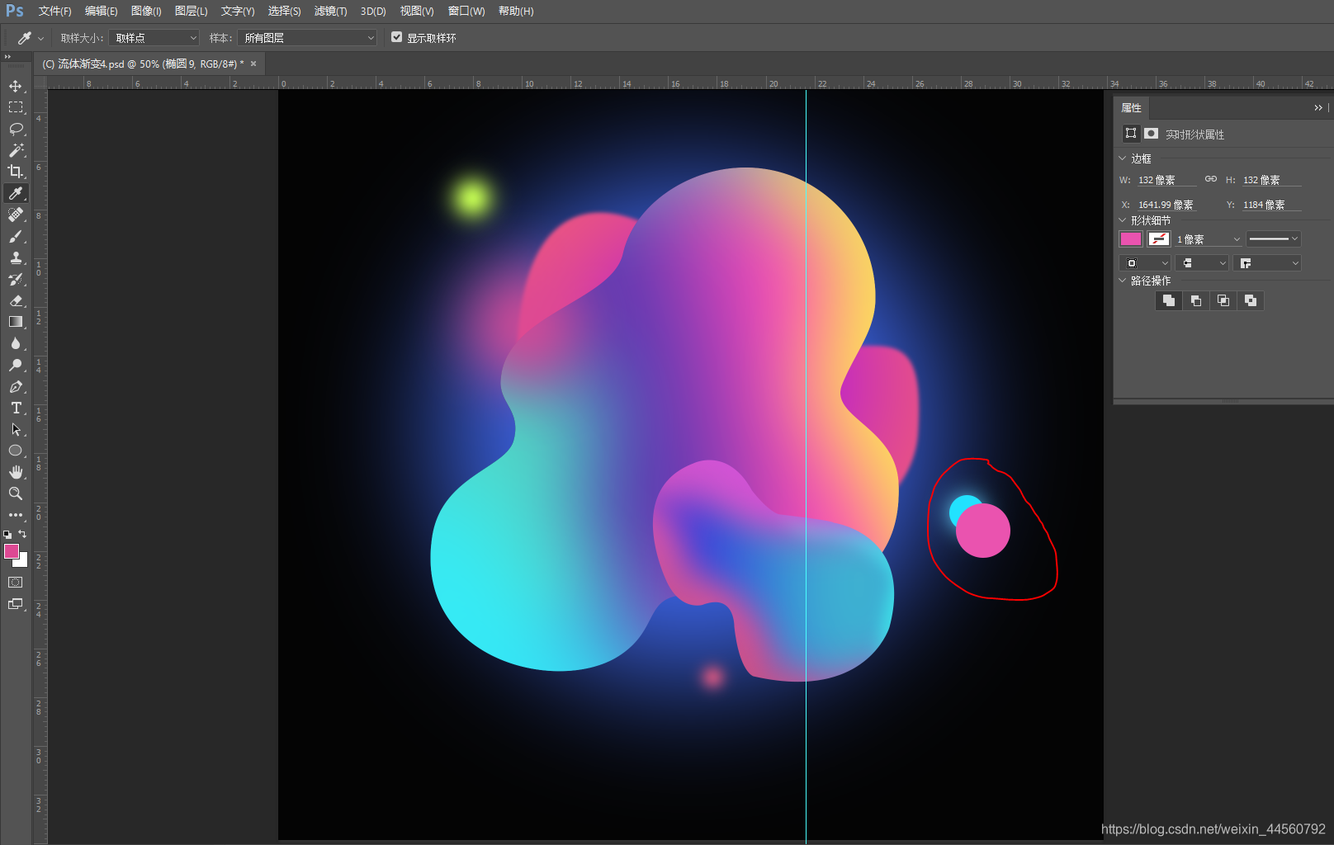1334x845 pixels.
Task: Swap foreground and background colors
Action: 22,534
